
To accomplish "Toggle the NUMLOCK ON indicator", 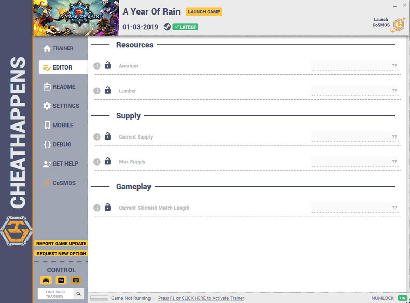I will click(x=402, y=298).
